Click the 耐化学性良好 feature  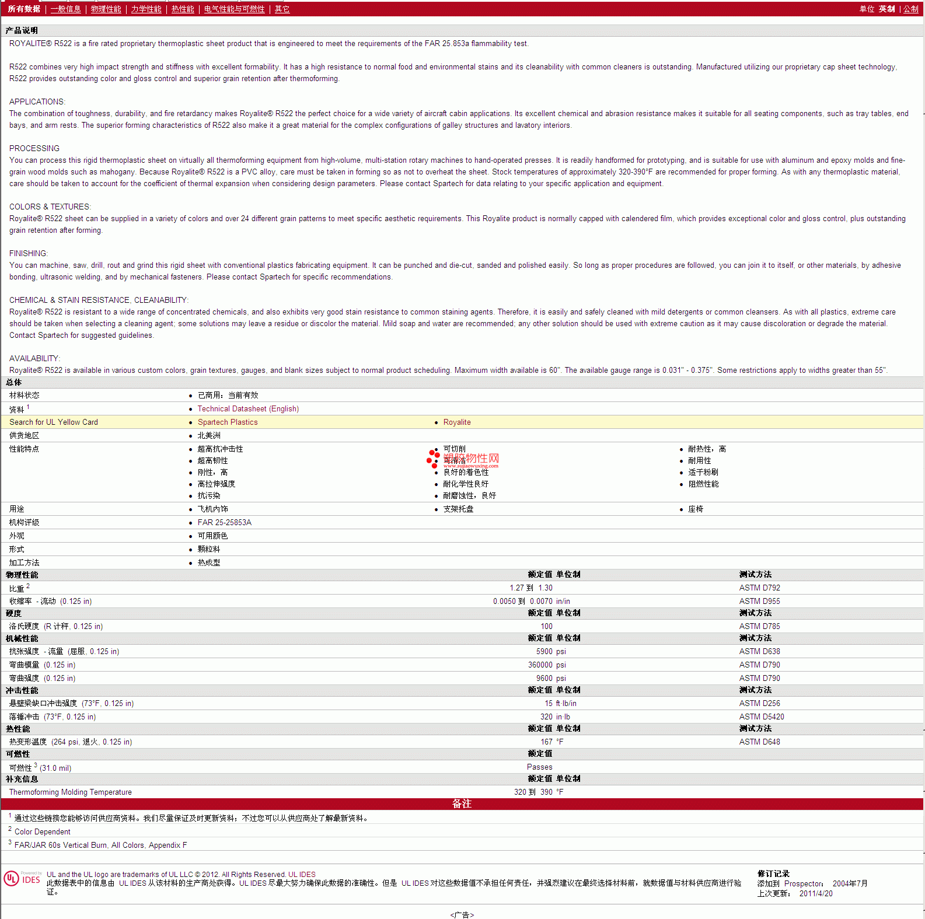pyautogui.click(x=466, y=484)
